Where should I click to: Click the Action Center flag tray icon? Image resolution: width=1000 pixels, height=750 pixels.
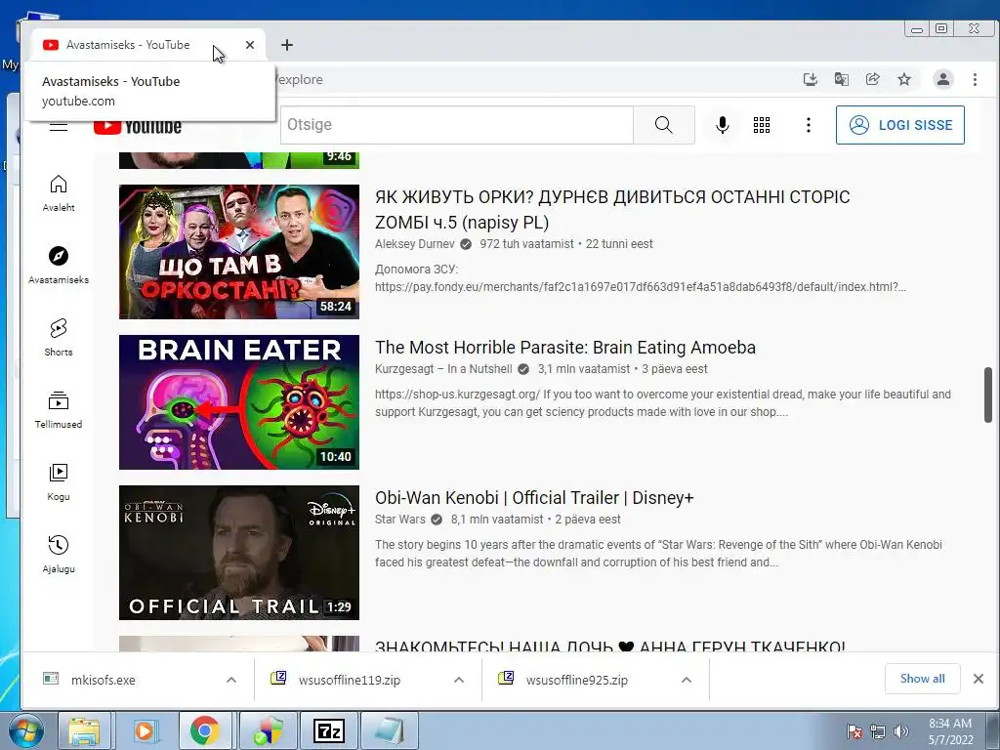click(854, 731)
